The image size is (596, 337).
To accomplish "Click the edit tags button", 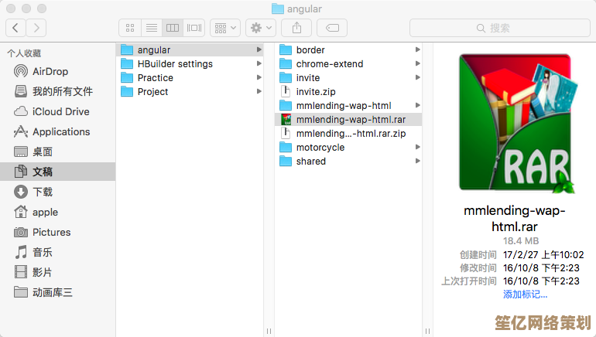I will 332,28.
